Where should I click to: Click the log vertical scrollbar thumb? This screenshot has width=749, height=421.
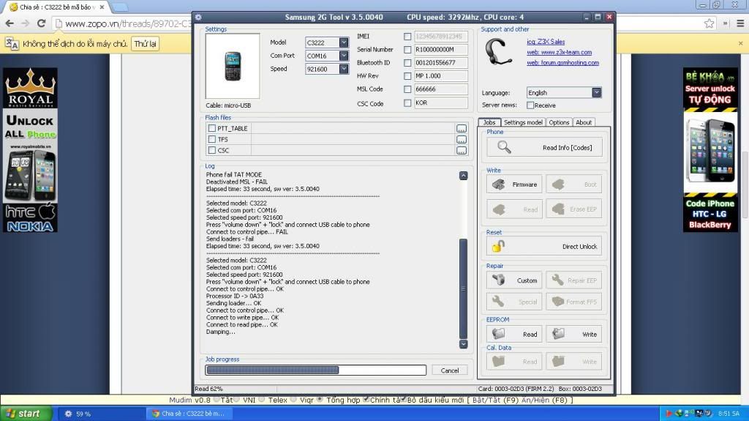pyautogui.click(x=463, y=288)
